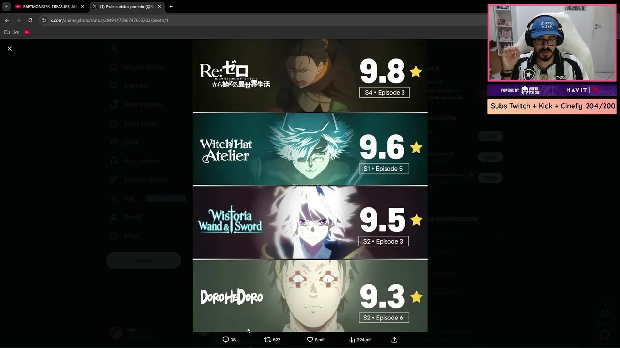The image size is (620, 348).
Task: Open Creator Studio in the dimmed sidebar
Action: tap(139, 180)
